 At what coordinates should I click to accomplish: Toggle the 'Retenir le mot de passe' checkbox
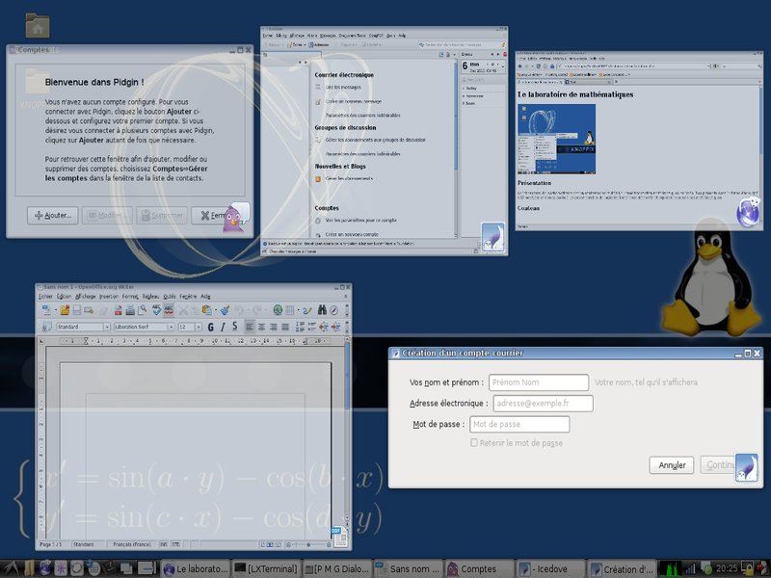(x=473, y=443)
